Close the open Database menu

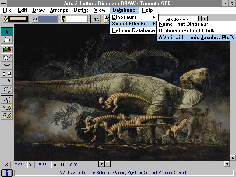(x=124, y=10)
